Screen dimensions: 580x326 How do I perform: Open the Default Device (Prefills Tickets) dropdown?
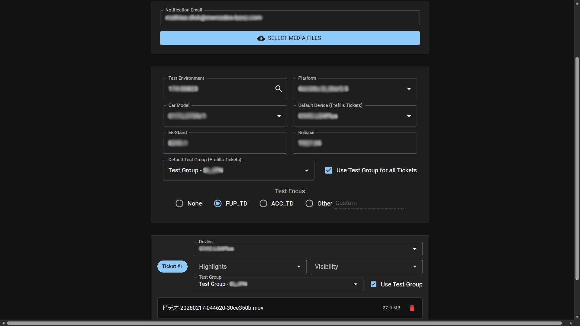(x=409, y=116)
